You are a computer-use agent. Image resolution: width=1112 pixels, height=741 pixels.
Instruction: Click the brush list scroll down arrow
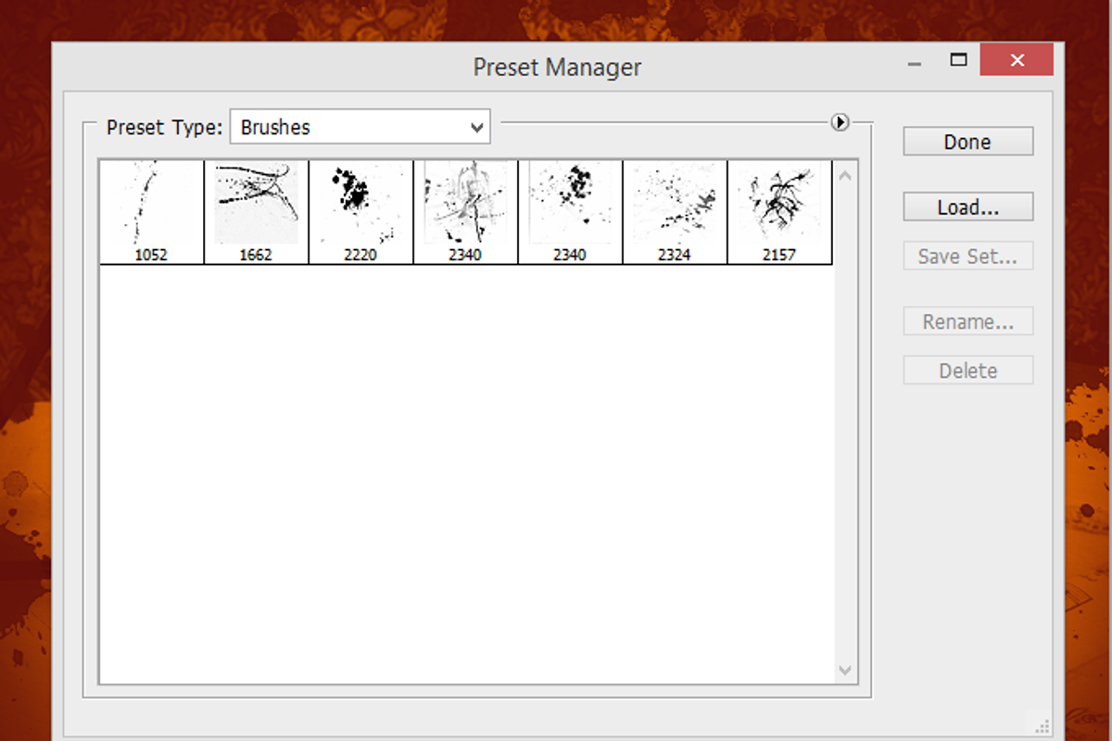click(x=845, y=670)
